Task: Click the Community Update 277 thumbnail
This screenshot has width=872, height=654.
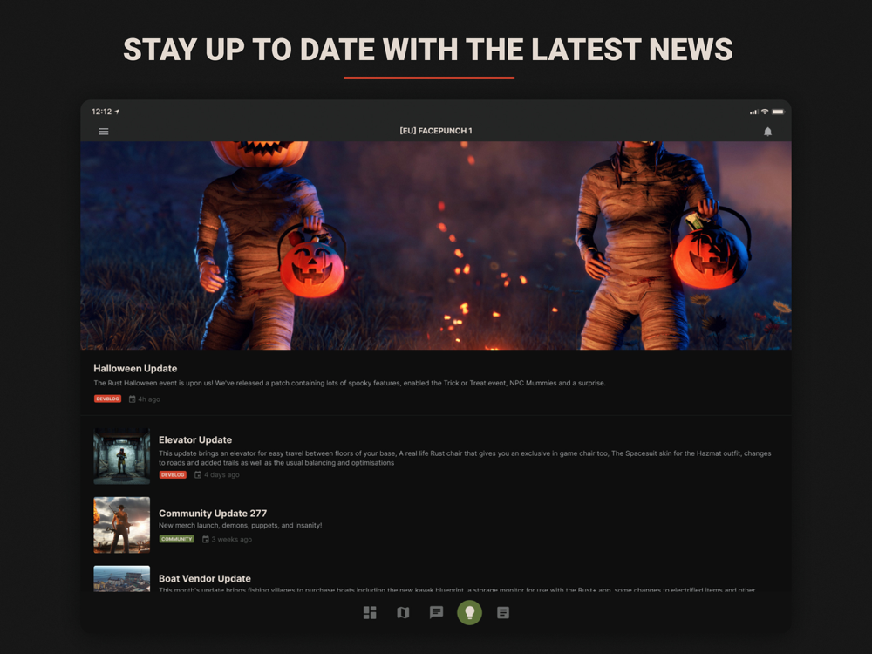Action: (122, 525)
